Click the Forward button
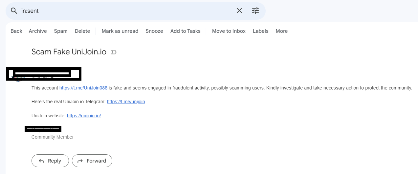 click(x=92, y=161)
